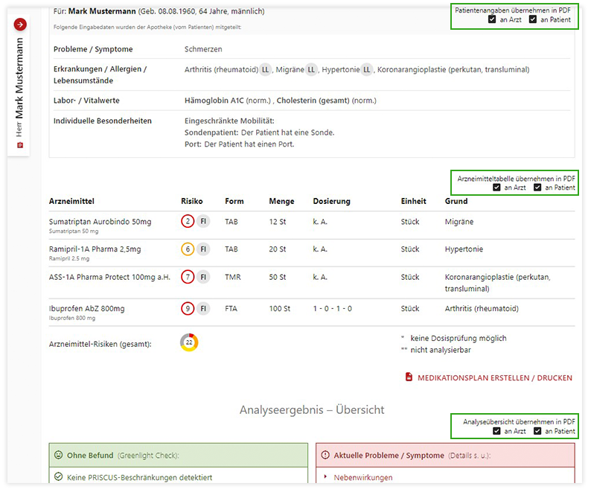Click the clipboard icon below Herr Mark Mustermann
The image size is (591, 495).
(20, 145)
